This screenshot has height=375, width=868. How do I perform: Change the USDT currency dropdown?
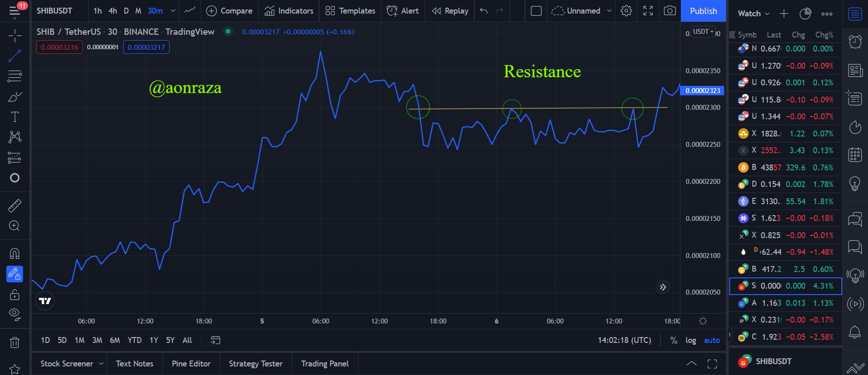[703, 32]
